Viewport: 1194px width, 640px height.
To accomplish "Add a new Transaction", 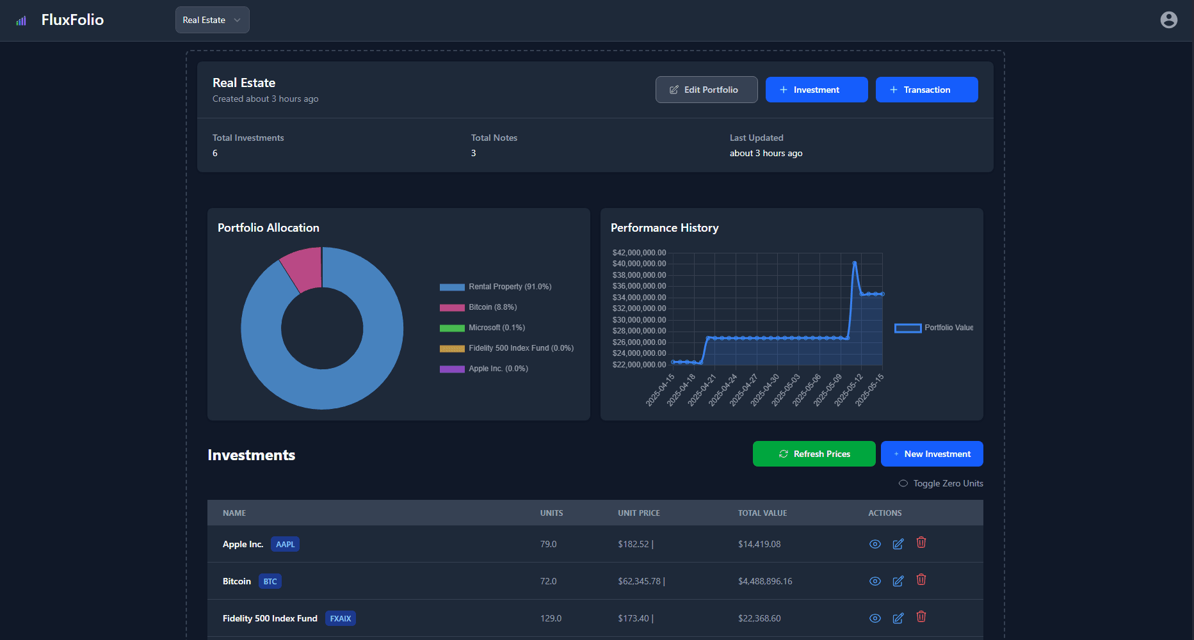I will pos(926,90).
